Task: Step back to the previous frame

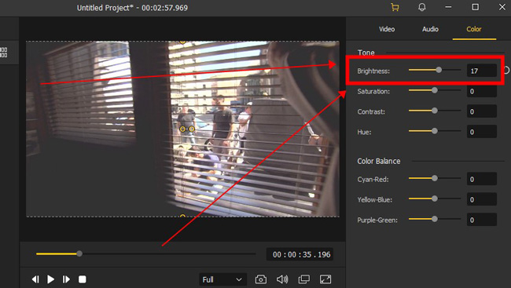Action: click(35, 279)
